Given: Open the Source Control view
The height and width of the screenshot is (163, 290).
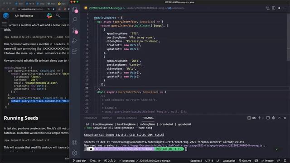Looking at the screenshot, I should pos(75,30).
